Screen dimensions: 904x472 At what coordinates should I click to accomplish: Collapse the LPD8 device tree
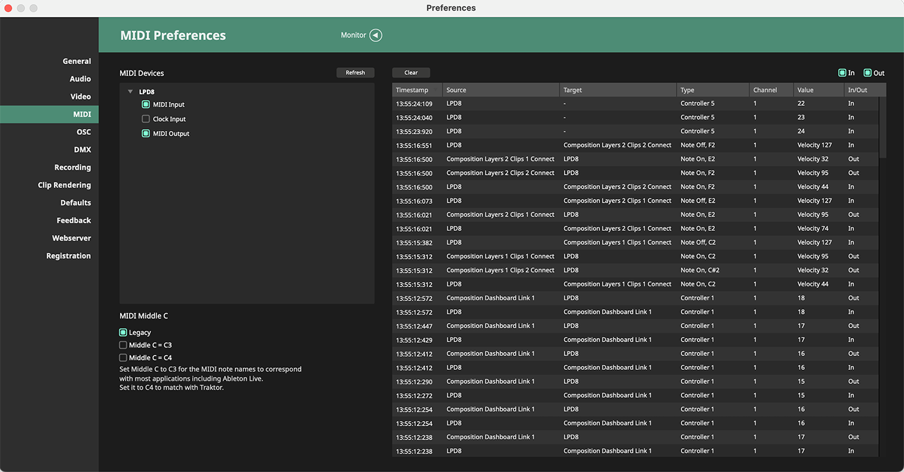click(x=130, y=92)
